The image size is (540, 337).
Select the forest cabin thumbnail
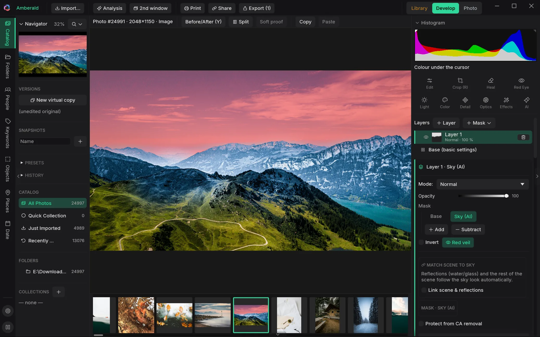click(327, 315)
